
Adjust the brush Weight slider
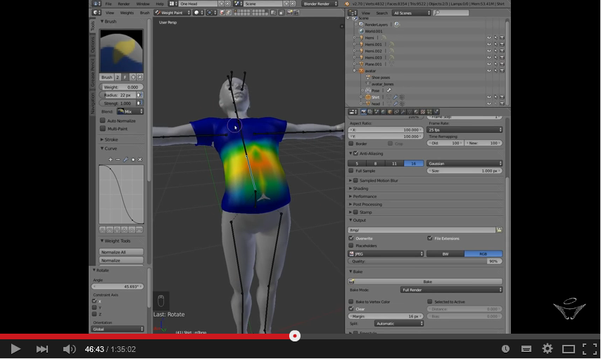pos(122,87)
